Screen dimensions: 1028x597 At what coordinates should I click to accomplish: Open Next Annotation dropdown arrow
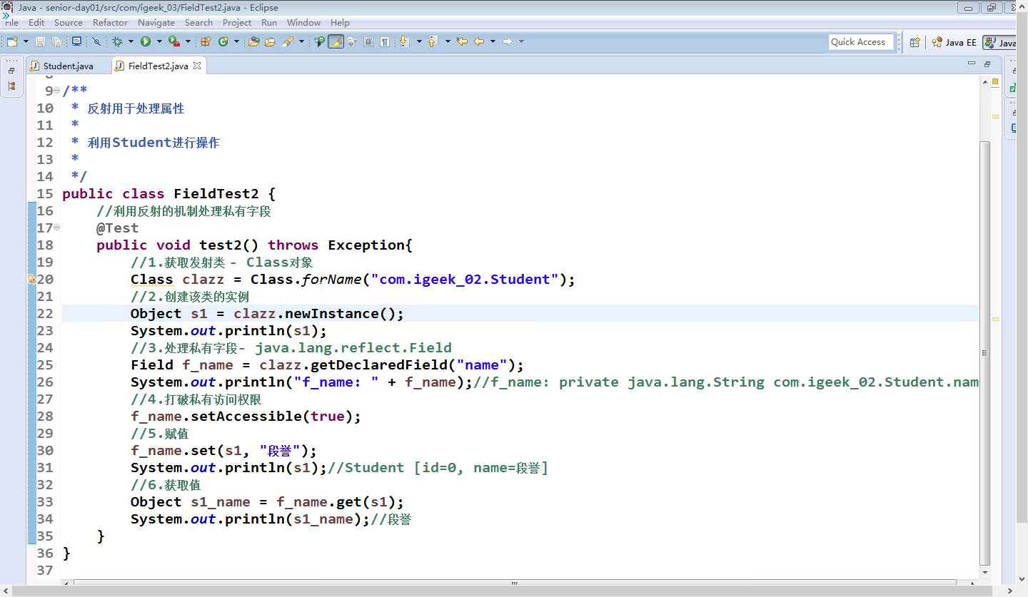(x=419, y=41)
